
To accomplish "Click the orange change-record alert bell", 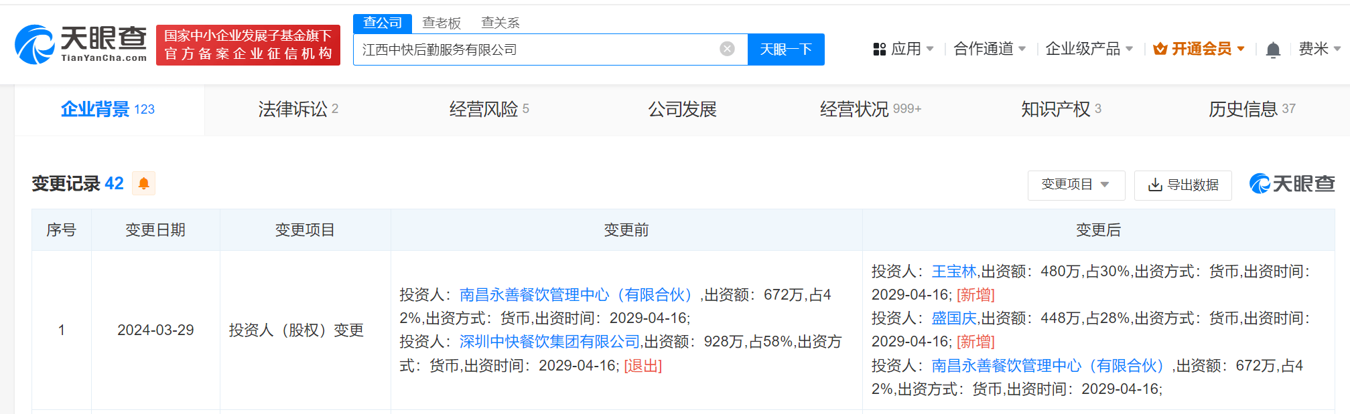I will coord(143,183).
